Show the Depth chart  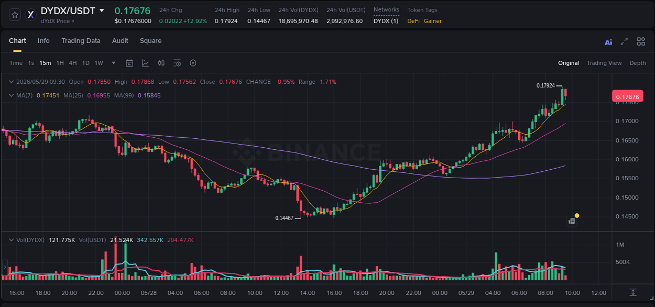click(638, 63)
